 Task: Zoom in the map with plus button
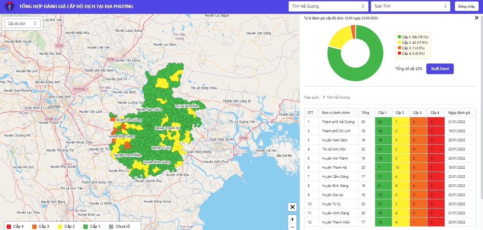[292, 219]
